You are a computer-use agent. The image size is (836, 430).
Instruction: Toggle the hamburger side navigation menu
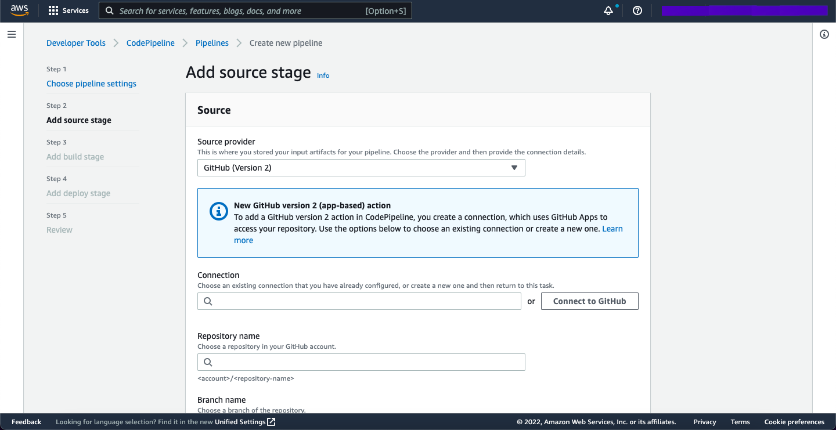point(11,35)
